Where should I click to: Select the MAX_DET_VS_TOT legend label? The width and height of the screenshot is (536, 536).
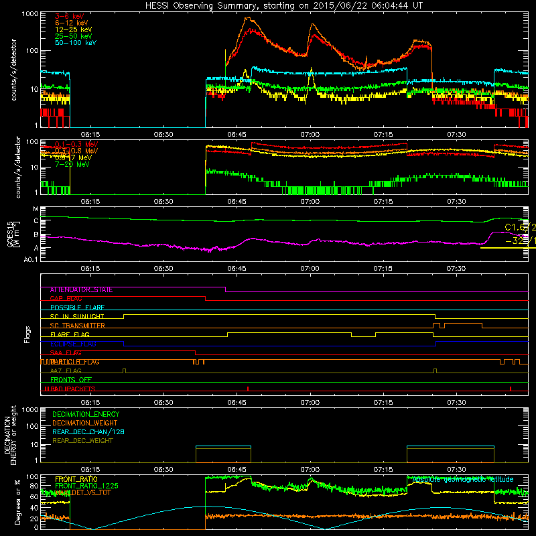[82, 492]
